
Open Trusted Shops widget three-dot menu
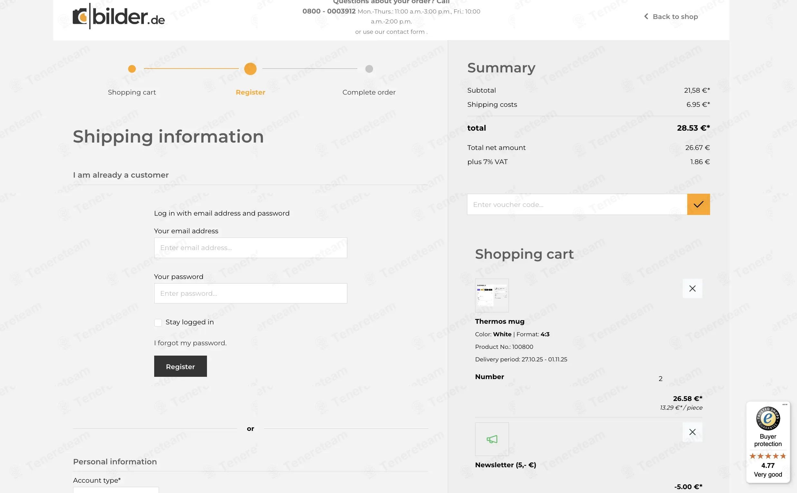[785, 405]
